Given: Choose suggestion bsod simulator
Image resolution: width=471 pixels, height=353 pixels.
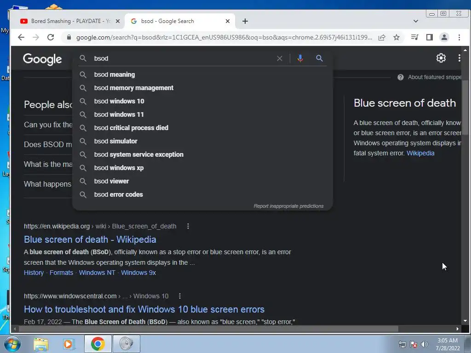Looking at the screenshot, I should (202, 141).
